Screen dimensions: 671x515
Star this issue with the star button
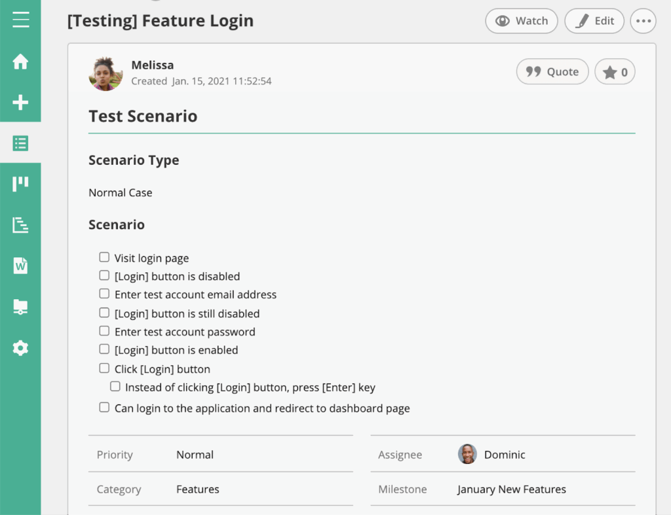(615, 72)
